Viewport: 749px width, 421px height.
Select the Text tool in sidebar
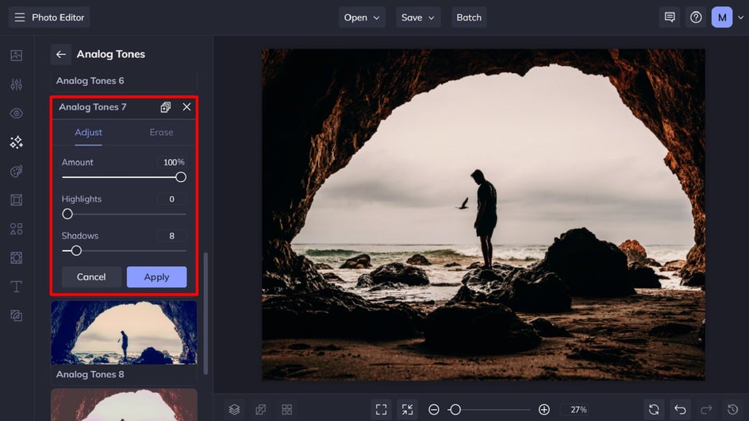(16, 287)
